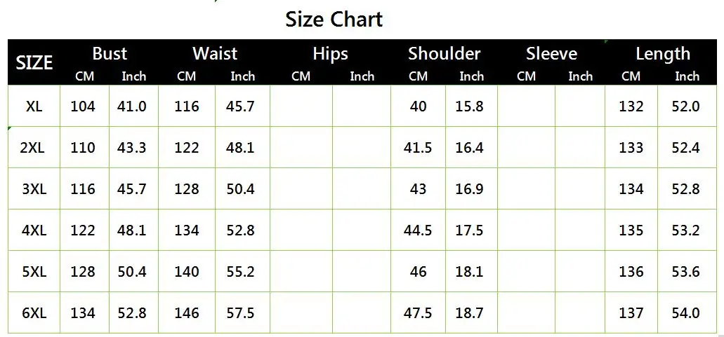Click the 5XL length value 136
Viewport: 724px width, 337px height.
click(x=631, y=272)
